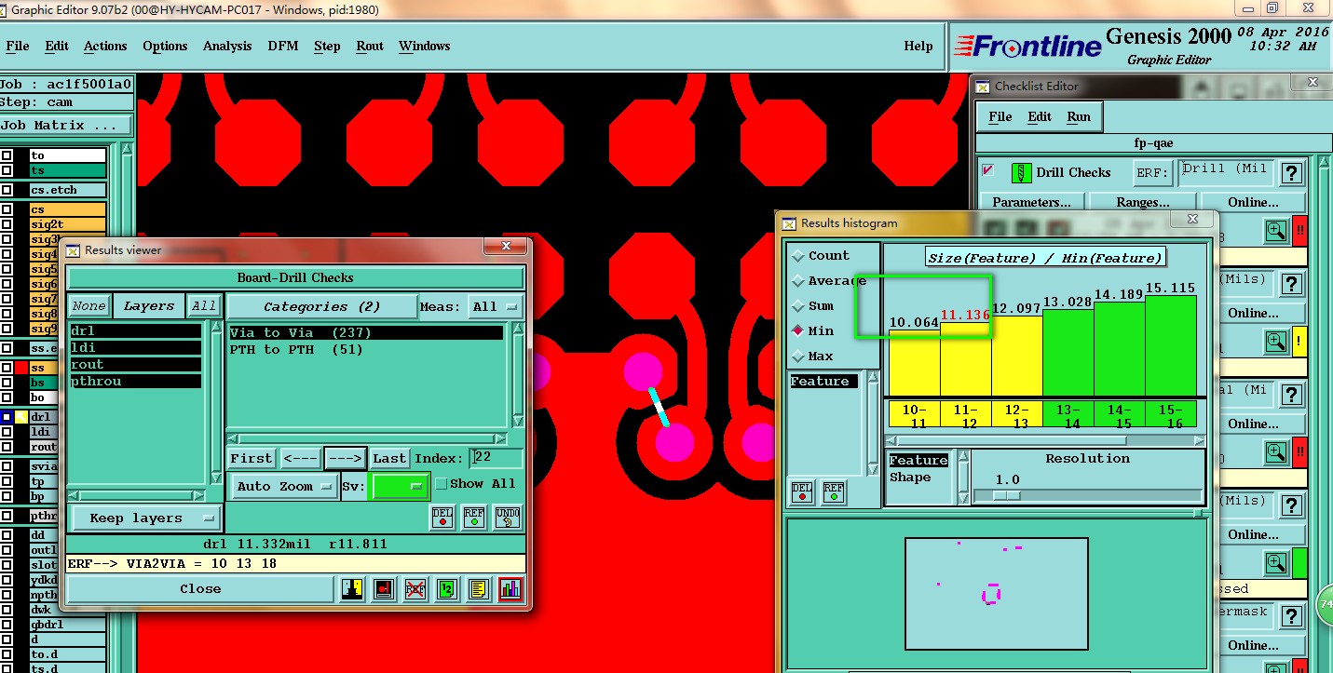Open the Help menu

tap(918, 46)
